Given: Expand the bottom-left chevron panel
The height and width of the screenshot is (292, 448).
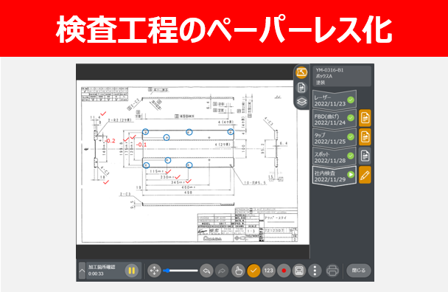Looking at the screenshot, I should point(82,271).
